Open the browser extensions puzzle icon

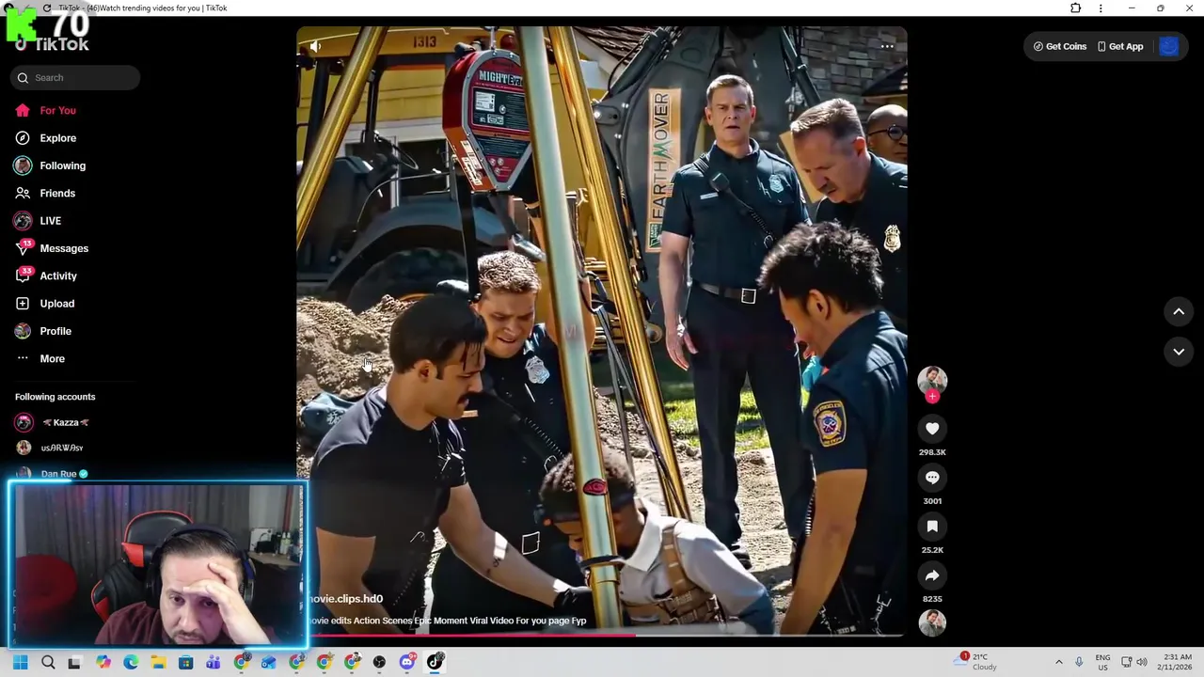point(1075,8)
